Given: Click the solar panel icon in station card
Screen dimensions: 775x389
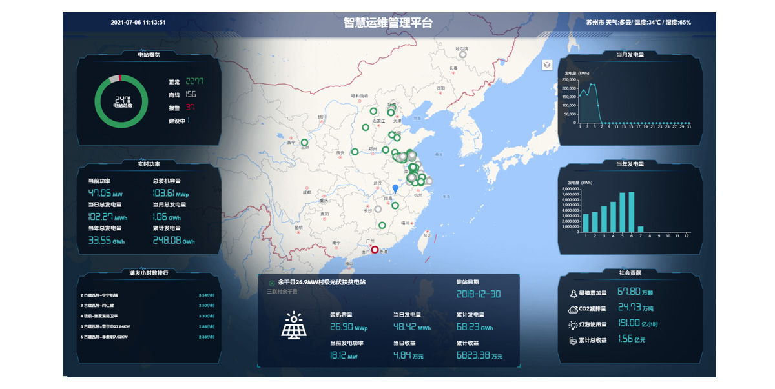Looking at the screenshot, I should pyautogui.click(x=293, y=325).
